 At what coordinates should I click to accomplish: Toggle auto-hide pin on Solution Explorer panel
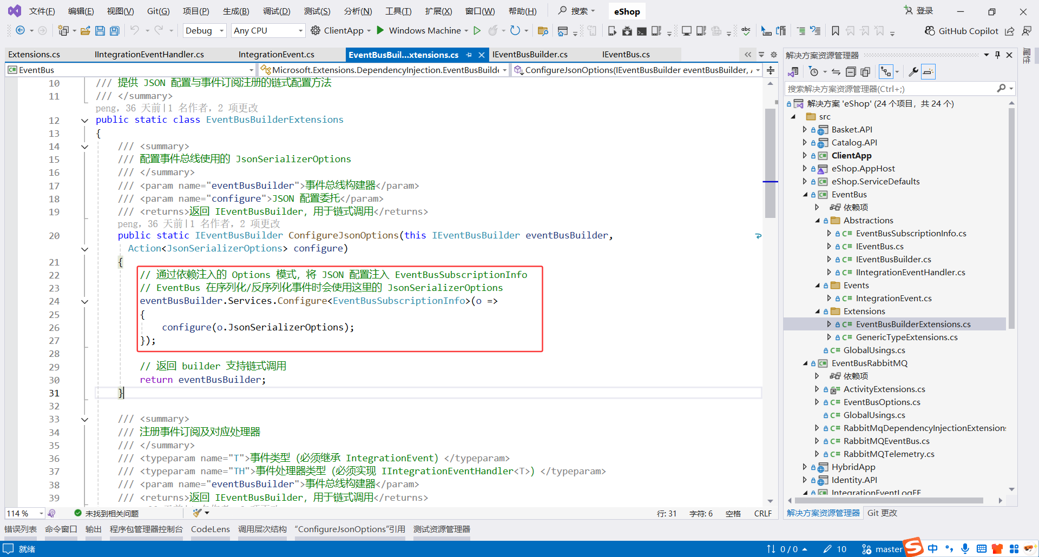tap(997, 55)
